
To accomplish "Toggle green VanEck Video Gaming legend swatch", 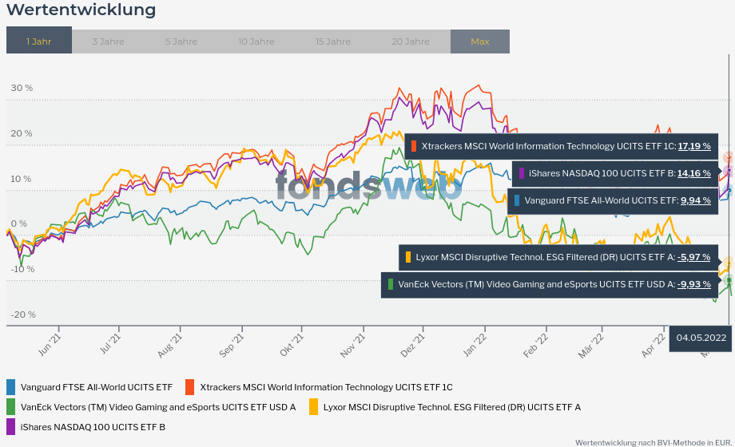I will click(x=10, y=407).
